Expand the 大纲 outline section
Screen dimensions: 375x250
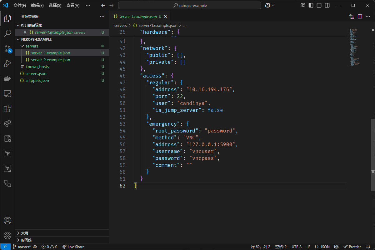pyautogui.click(x=24, y=233)
